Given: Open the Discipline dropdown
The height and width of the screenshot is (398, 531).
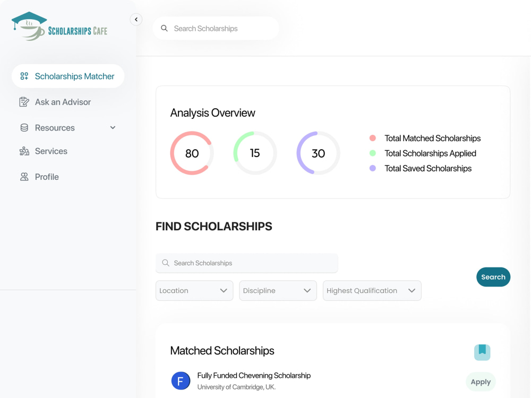Looking at the screenshot, I should coord(278,291).
